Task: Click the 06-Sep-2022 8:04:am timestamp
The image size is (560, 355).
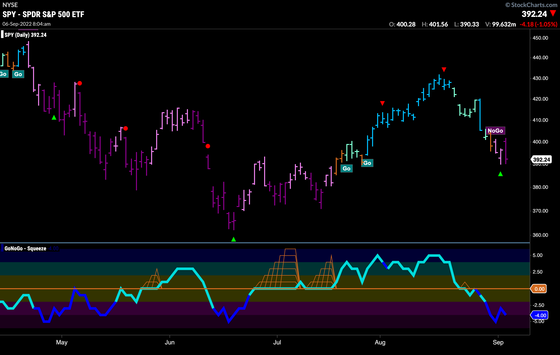Action: (26, 24)
